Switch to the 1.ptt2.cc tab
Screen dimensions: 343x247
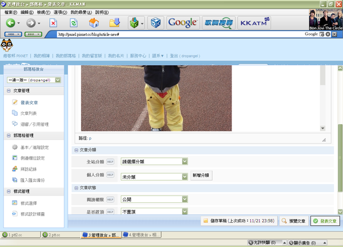pos(21,235)
